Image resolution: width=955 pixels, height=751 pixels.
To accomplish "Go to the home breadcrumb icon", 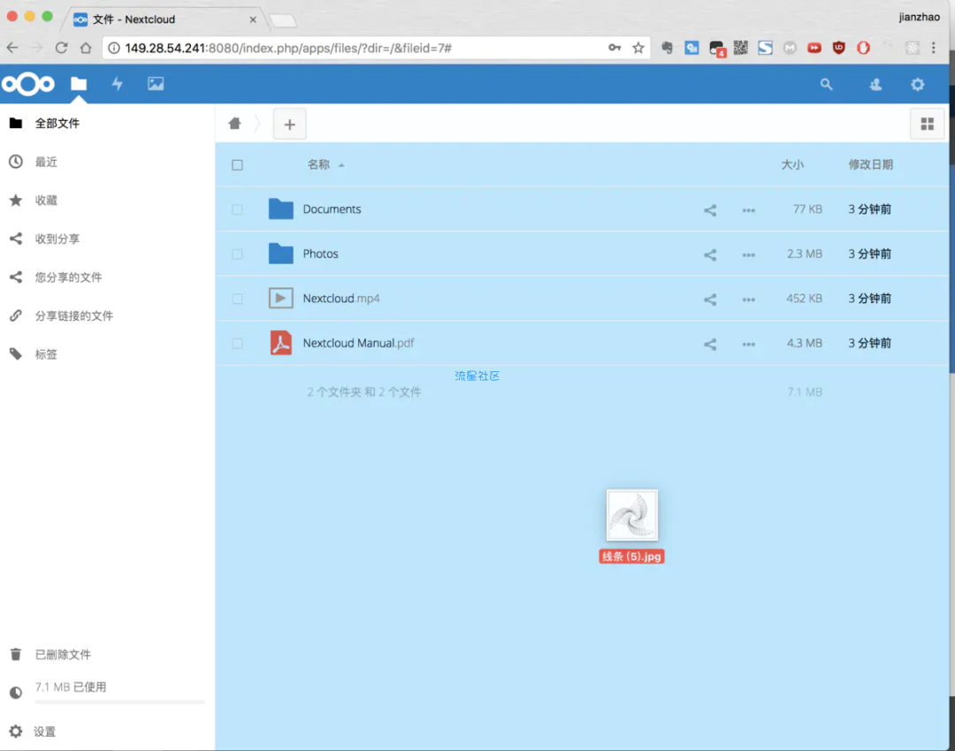I will click(234, 124).
